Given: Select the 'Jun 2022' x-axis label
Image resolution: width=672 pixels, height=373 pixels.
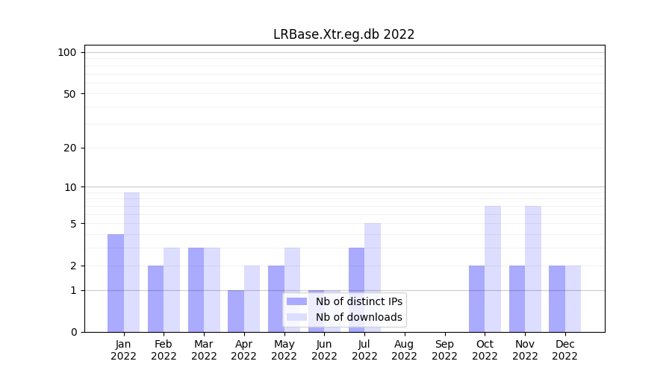Looking at the screenshot, I should [324, 350].
